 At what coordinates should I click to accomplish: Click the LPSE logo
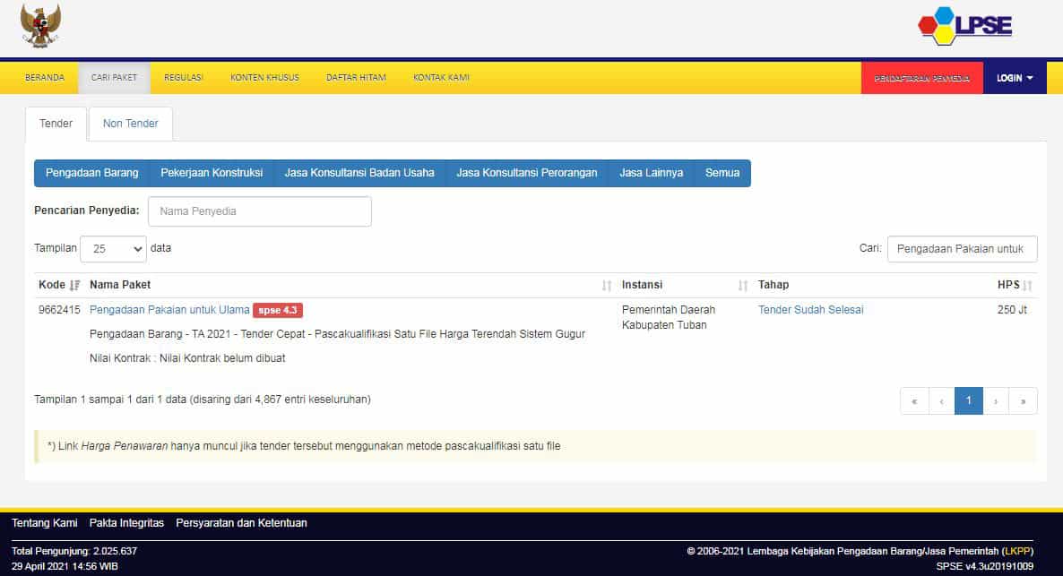click(965, 26)
